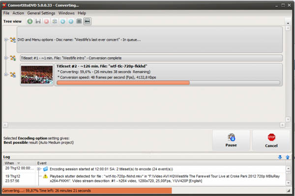Viewport: 295px width, 196px height.
Task: Click the Titleset #1 node icon
Action: pos(13,58)
